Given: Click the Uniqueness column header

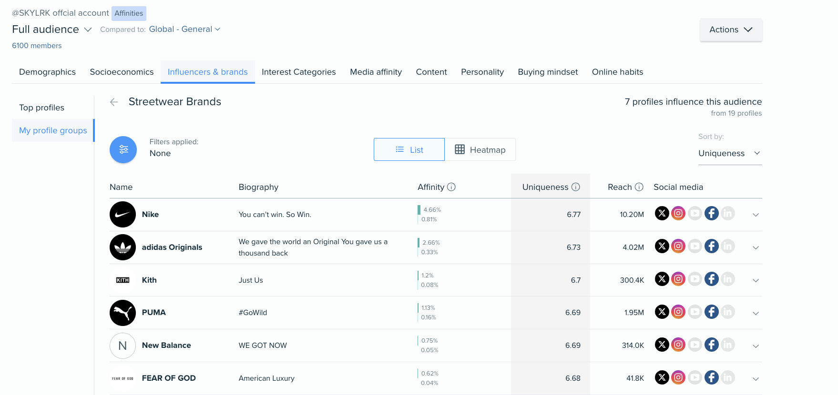Looking at the screenshot, I should point(545,187).
